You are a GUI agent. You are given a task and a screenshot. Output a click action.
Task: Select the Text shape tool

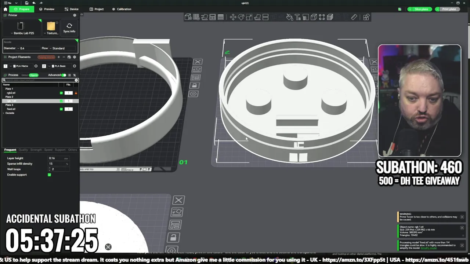click(297, 17)
